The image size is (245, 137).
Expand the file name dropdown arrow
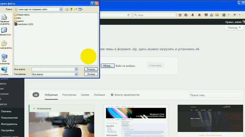coord(76,69)
